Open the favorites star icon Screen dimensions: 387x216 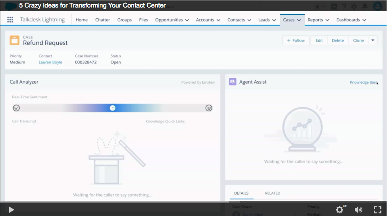[318, 7]
